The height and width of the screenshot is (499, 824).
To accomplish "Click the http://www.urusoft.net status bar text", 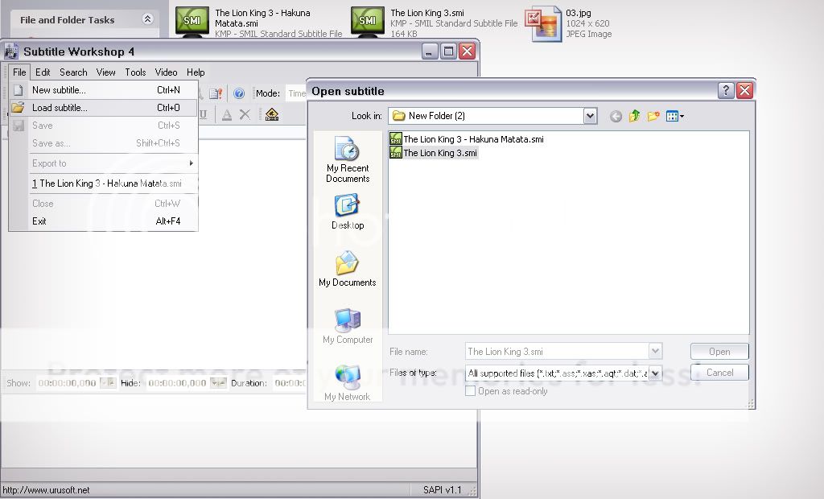I will (46, 490).
